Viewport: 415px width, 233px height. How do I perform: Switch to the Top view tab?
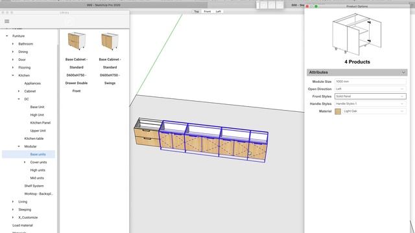[196, 12]
